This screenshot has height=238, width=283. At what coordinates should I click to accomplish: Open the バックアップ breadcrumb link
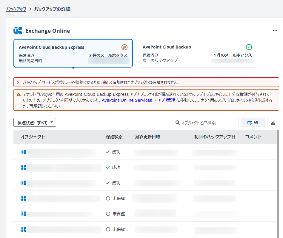(x=16, y=9)
